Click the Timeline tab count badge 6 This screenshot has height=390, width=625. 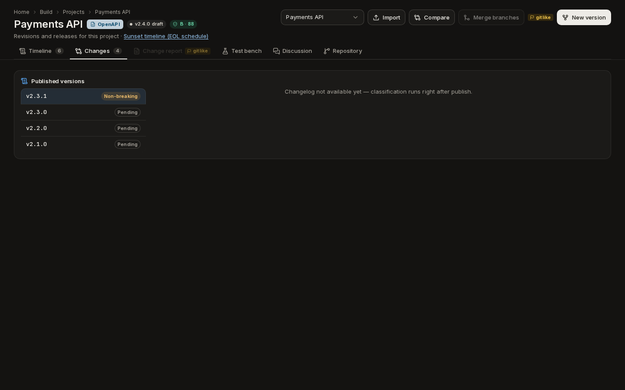(x=59, y=51)
